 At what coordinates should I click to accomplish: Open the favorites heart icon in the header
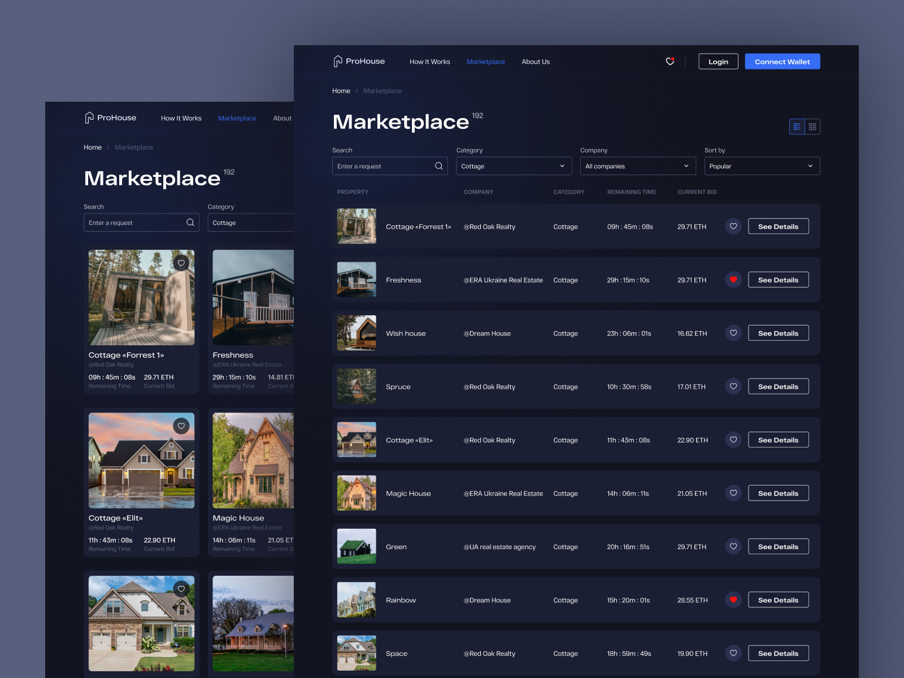click(x=670, y=61)
